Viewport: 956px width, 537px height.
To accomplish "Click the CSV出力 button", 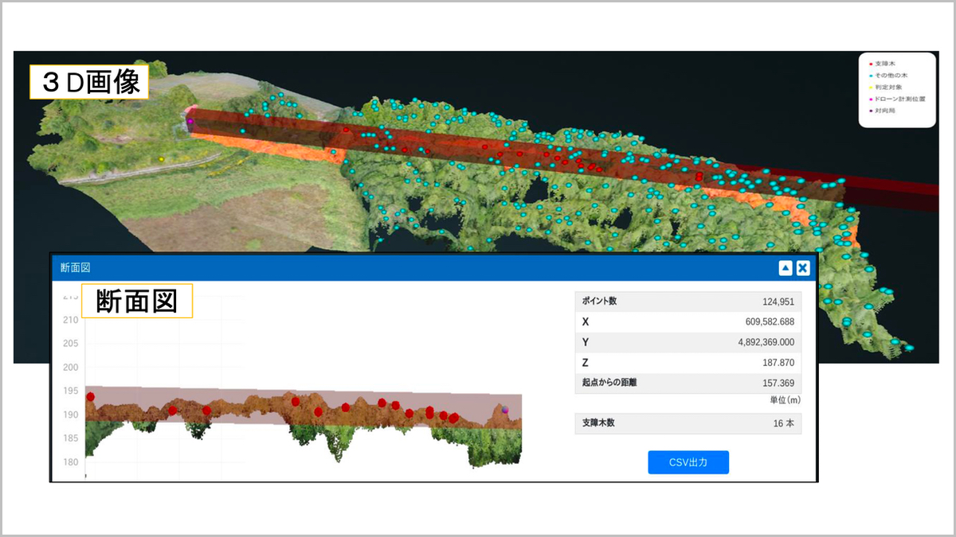I will click(688, 462).
